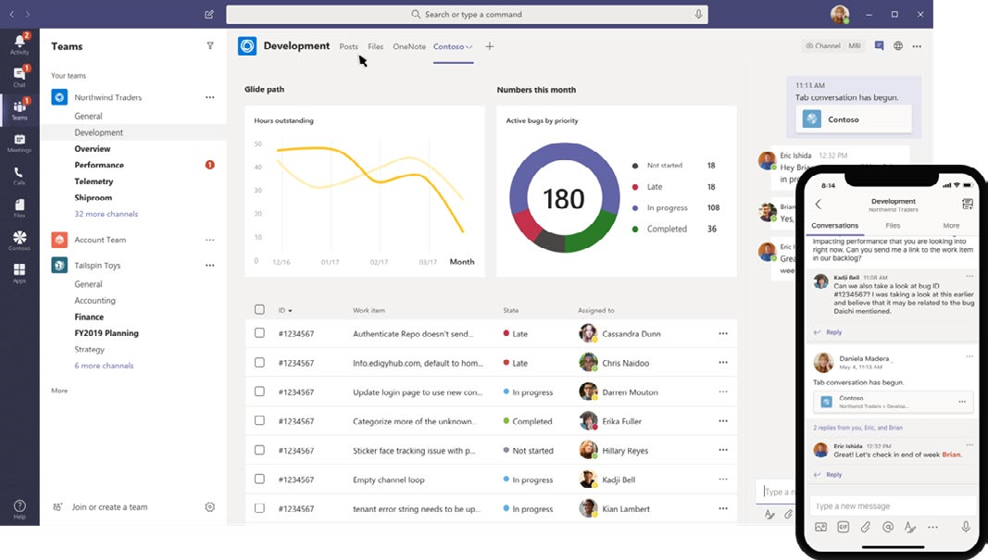Select phone Files tab
The width and height of the screenshot is (988, 560).
893,226
